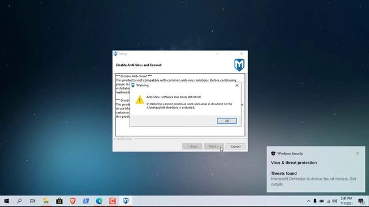The image size is (369, 207).
Task: Click OK in the Warning dialog
Action: [x=227, y=121]
